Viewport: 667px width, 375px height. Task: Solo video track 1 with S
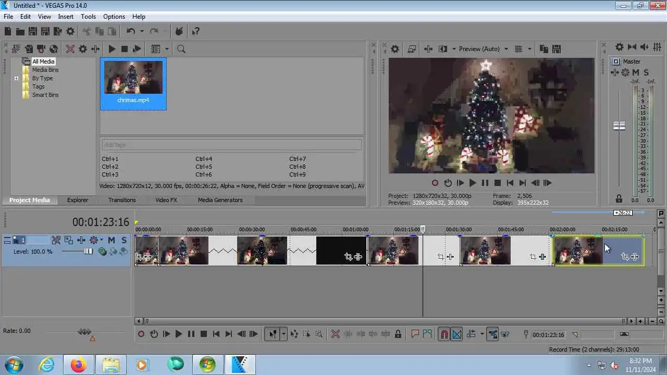(x=123, y=240)
